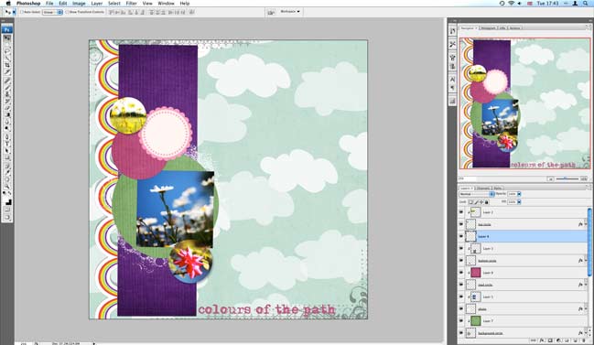Toggle Lock Transparent Pixels in the Layers panel
The image size is (594, 345).
point(470,202)
